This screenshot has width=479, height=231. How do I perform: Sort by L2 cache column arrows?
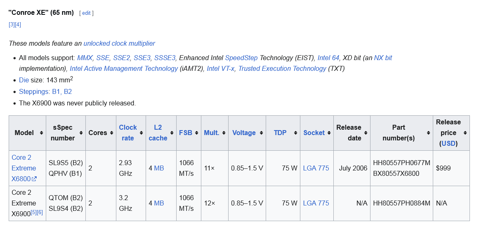pos(172,133)
